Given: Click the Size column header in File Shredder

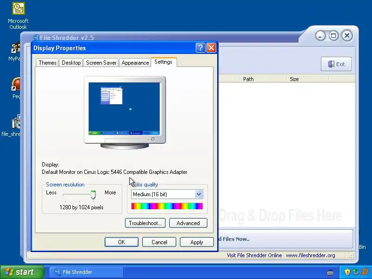Looking at the screenshot, I should (x=307, y=79).
